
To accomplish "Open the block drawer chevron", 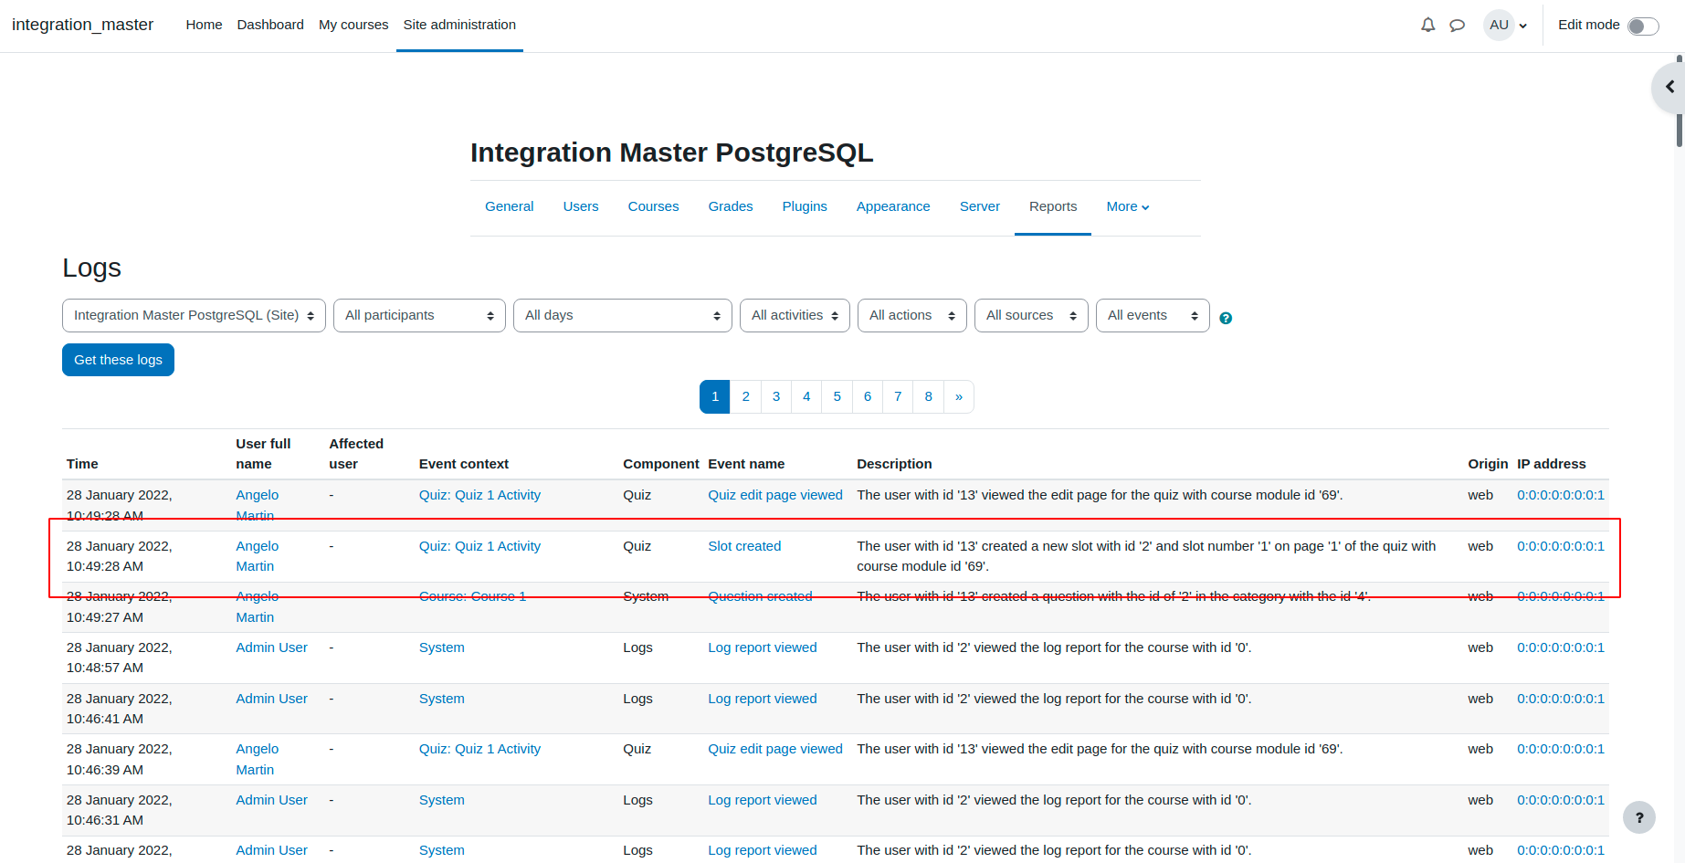I will pyautogui.click(x=1669, y=87).
